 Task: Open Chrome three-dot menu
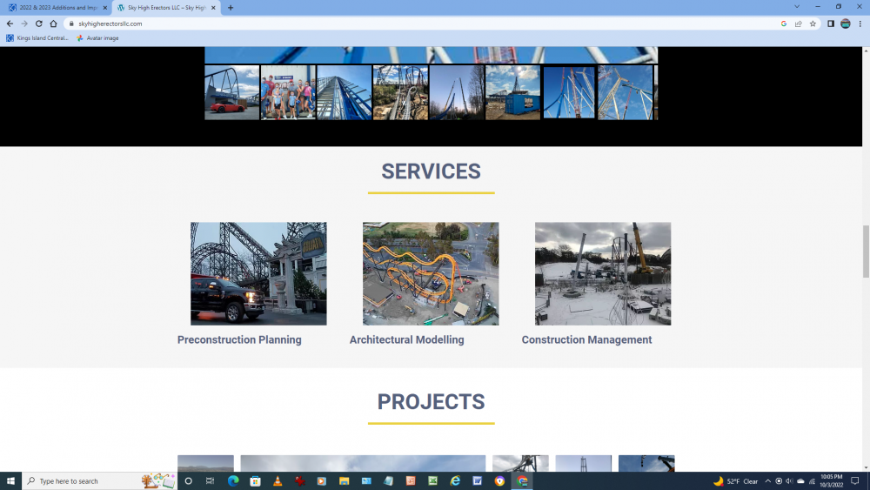tap(860, 23)
